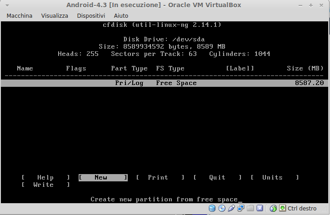
Task: Click the Flags column header
Action: (76, 68)
